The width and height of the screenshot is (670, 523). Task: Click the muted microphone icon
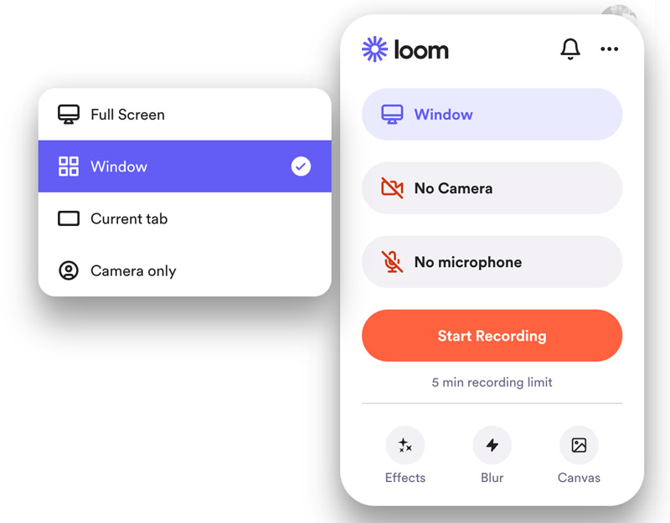pyautogui.click(x=391, y=262)
